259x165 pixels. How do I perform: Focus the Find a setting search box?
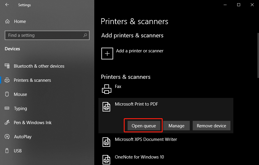[44, 35]
